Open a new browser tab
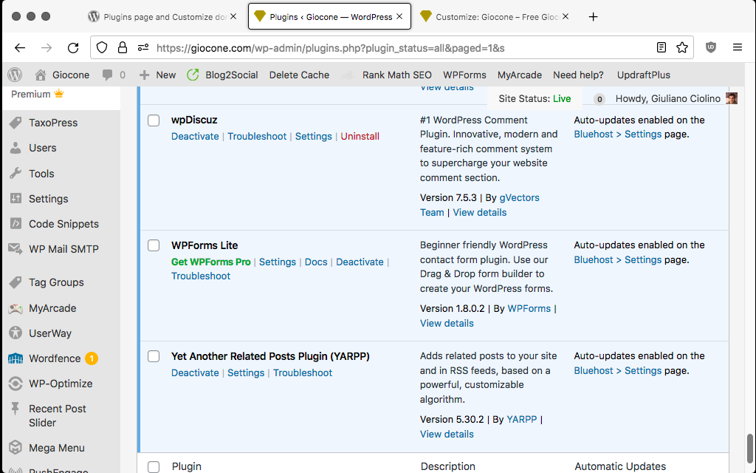This screenshot has height=473, width=756. (x=593, y=17)
